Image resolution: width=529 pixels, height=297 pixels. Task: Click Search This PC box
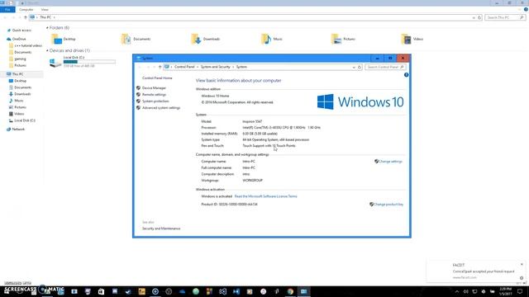(505, 17)
